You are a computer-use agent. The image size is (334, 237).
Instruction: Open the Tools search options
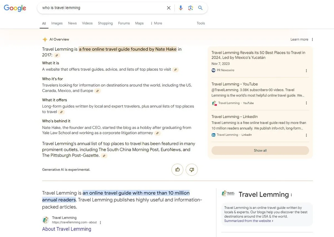tap(201, 23)
